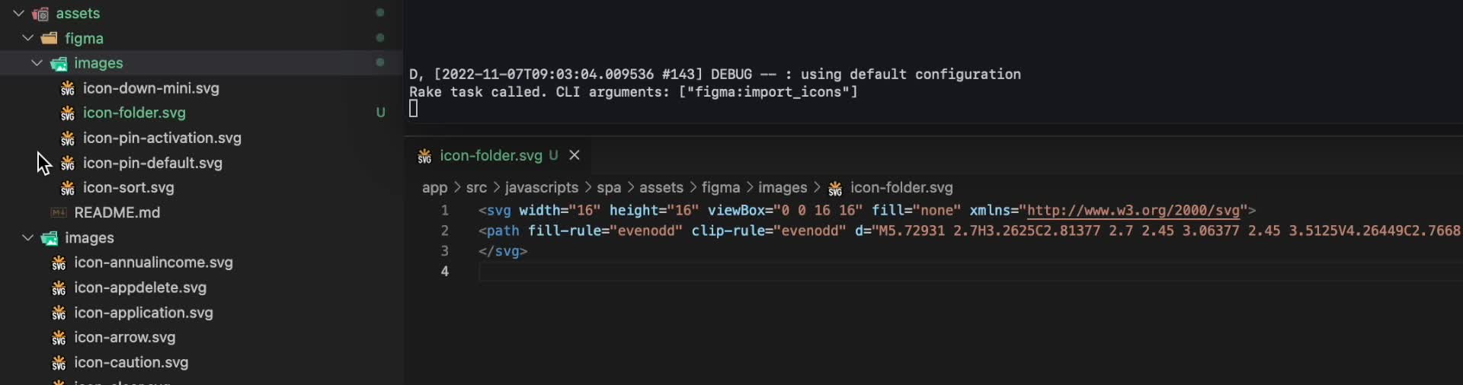
Task: Switch to the icon-folder.svg editor tab
Action: [491, 155]
